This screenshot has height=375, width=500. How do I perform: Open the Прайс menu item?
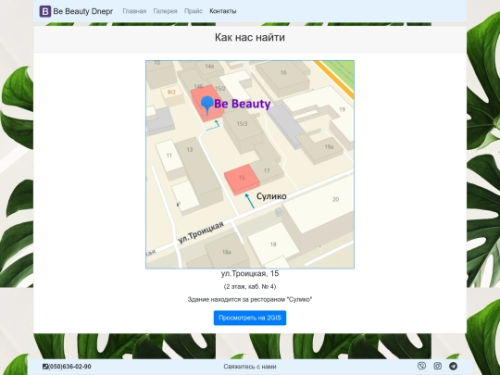194,11
